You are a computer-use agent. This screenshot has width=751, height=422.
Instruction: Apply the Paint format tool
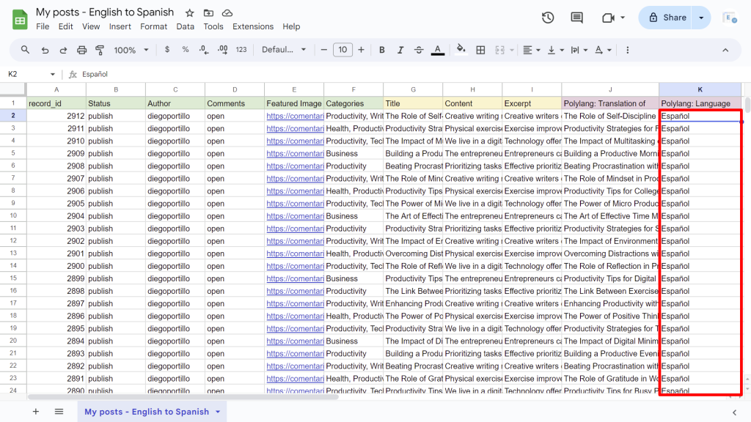pyautogui.click(x=100, y=50)
